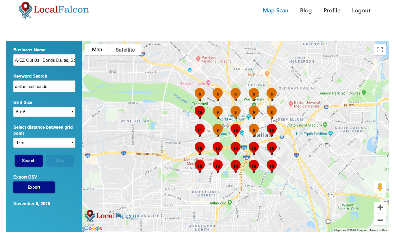Zoom in on the map

click(x=380, y=207)
